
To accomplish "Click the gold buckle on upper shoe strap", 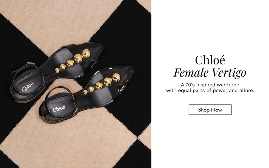I will point(31,63).
